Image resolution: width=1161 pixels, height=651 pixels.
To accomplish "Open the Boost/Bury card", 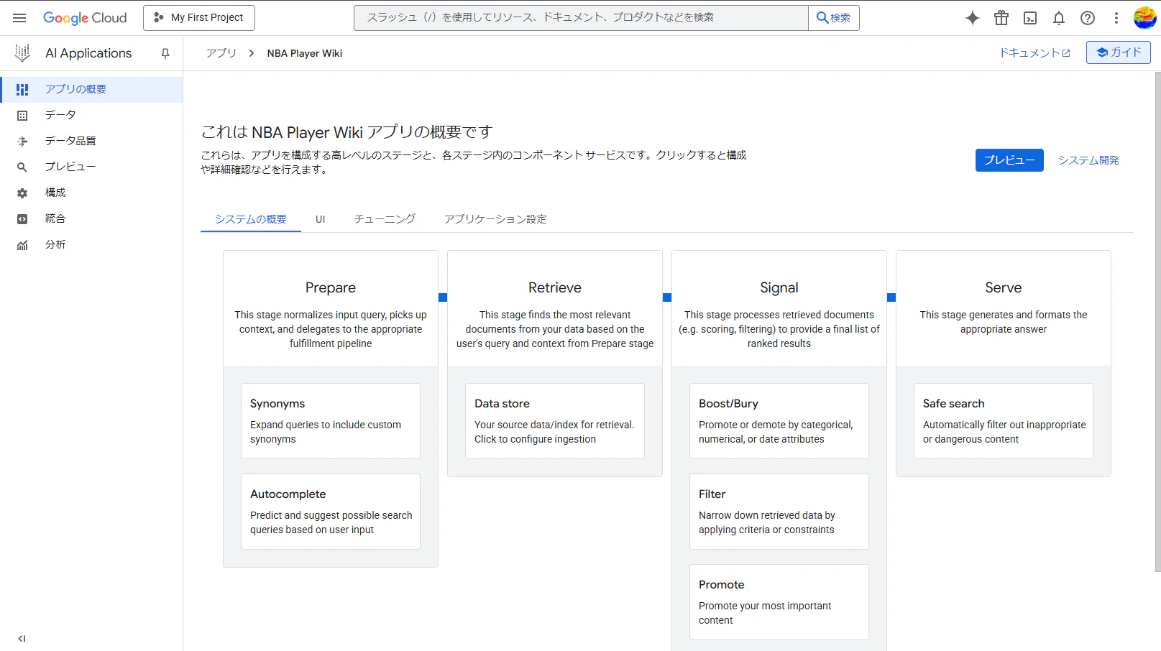I will tap(779, 421).
